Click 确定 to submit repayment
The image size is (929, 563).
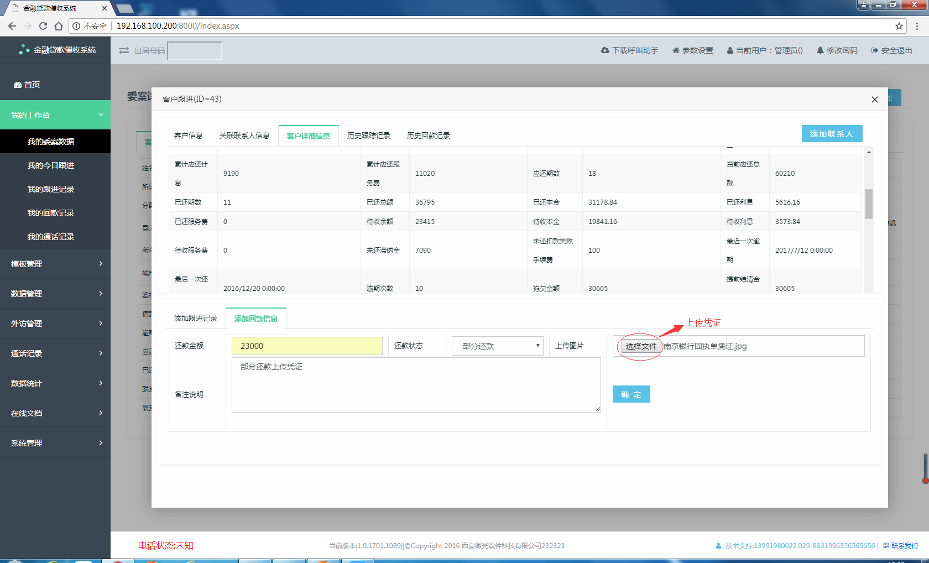(x=631, y=394)
